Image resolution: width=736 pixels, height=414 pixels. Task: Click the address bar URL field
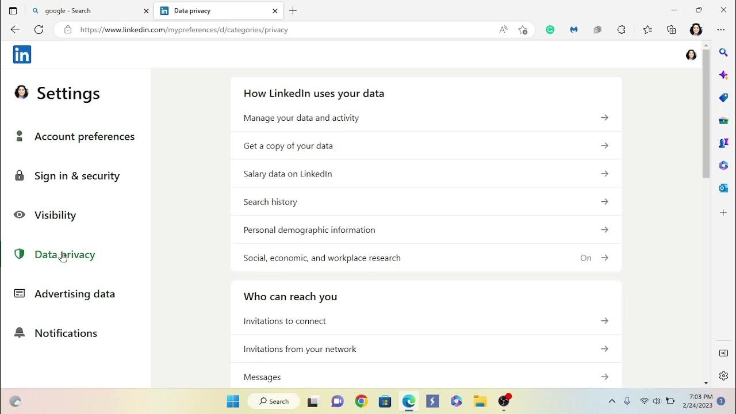coord(287,30)
